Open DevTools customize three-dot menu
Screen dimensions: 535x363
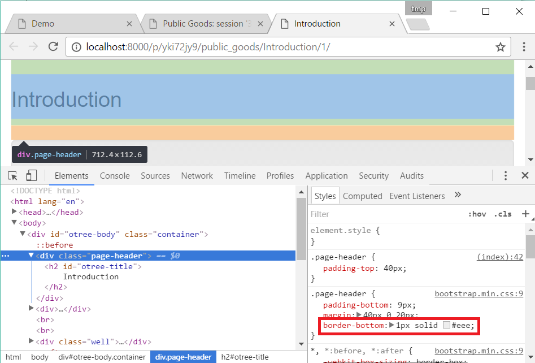(x=505, y=175)
